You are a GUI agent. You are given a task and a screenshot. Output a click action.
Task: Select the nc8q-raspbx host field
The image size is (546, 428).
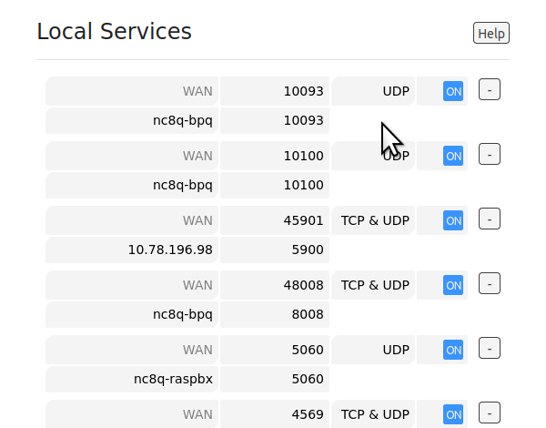(132, 379)
